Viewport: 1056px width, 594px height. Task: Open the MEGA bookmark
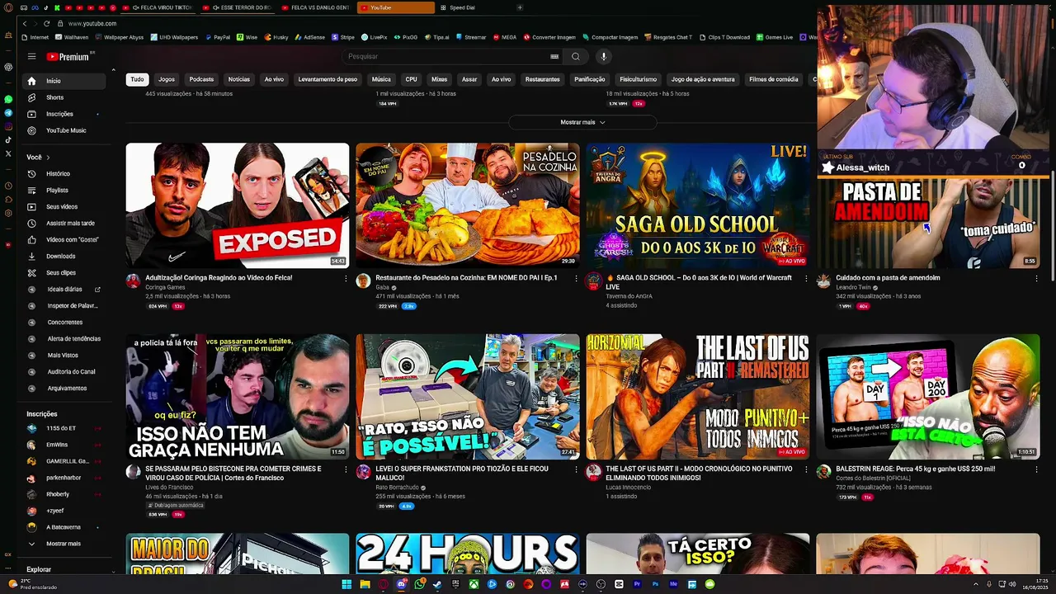pyautogui.click(x=505, y=37)
